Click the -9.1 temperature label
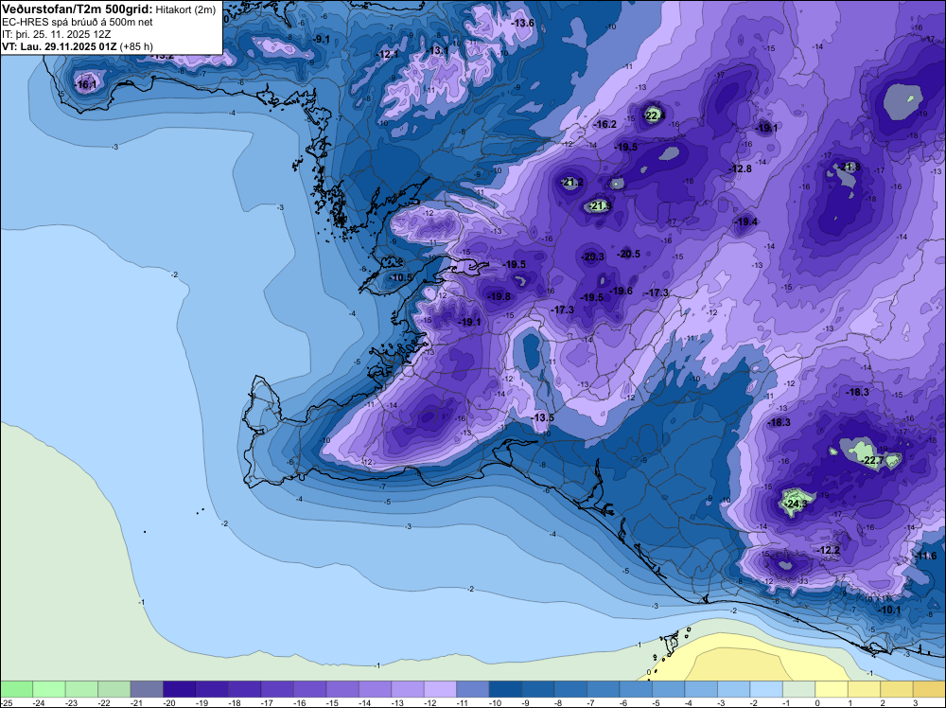This screenshot has width=946, height=708. [x=322, y=39]
